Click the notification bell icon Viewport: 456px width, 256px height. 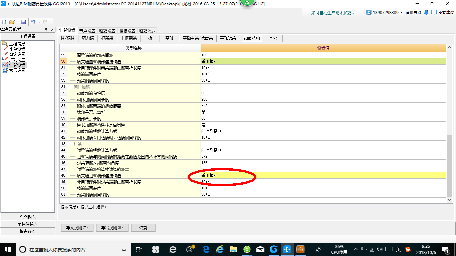click(x=426, y=12)
